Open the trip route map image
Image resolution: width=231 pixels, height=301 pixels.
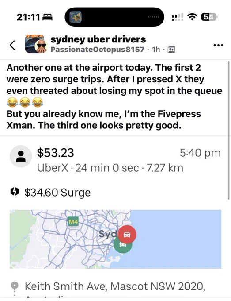(x=116, y=239)
